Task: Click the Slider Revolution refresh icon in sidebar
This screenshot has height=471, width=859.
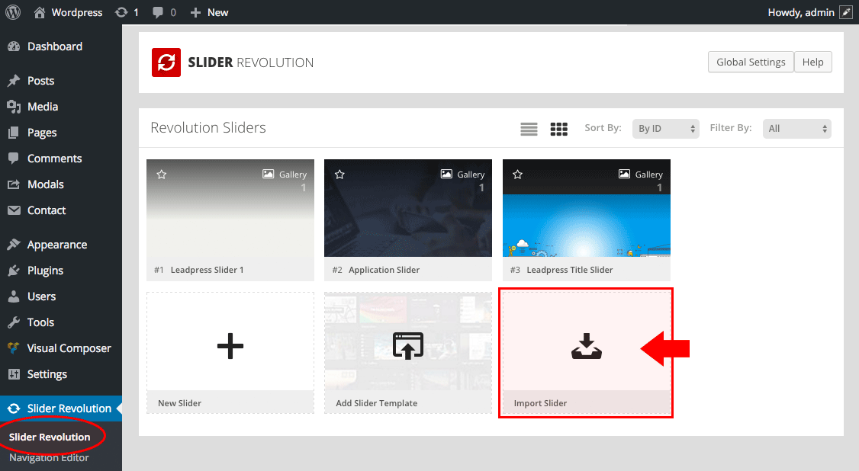Action: coord(14,409)
